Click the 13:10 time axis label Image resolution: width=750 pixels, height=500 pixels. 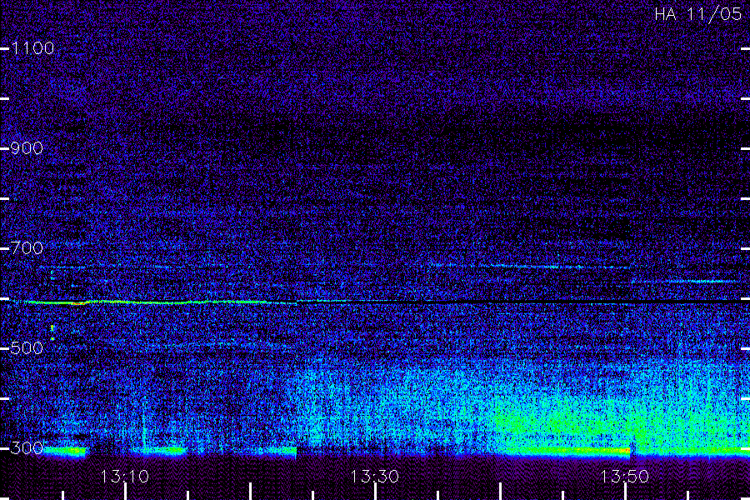tap(125, 477)
